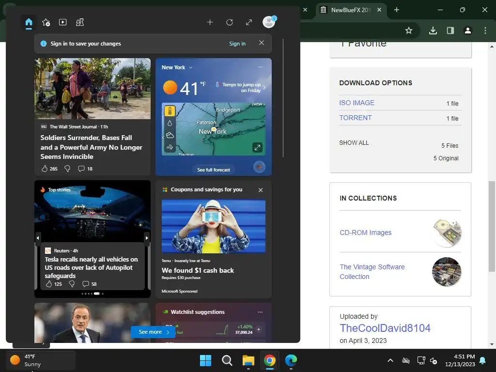Screen dimensions: 496x372
Task: Select the cloud map layer icon
Action: (x=170, y=136)
